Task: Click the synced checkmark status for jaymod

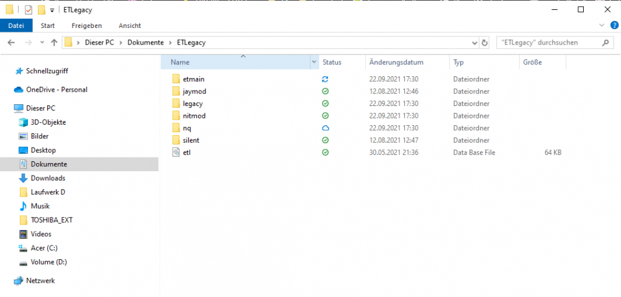Action: (325, 91)
